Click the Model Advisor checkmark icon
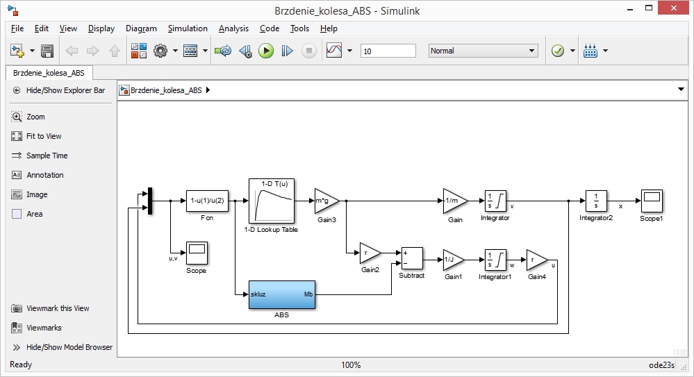This screenshot has height=377, width=694. [558, 51]
